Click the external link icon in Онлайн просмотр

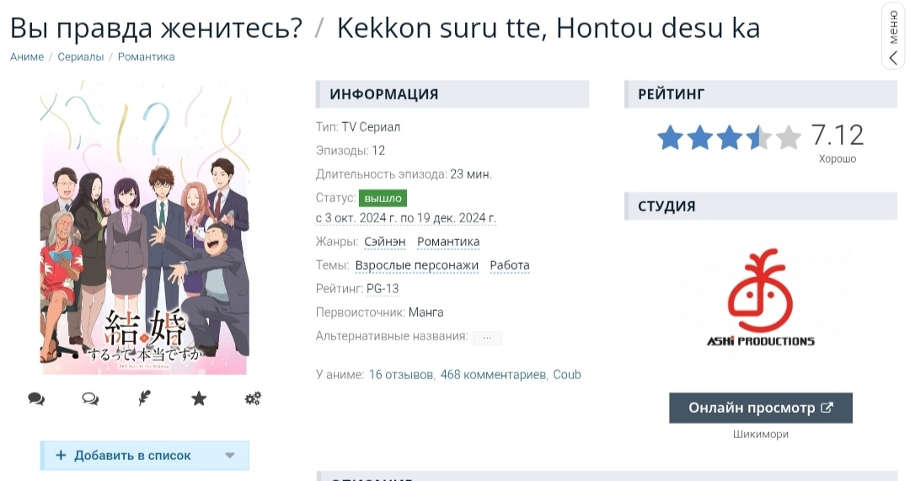point(827,408)
